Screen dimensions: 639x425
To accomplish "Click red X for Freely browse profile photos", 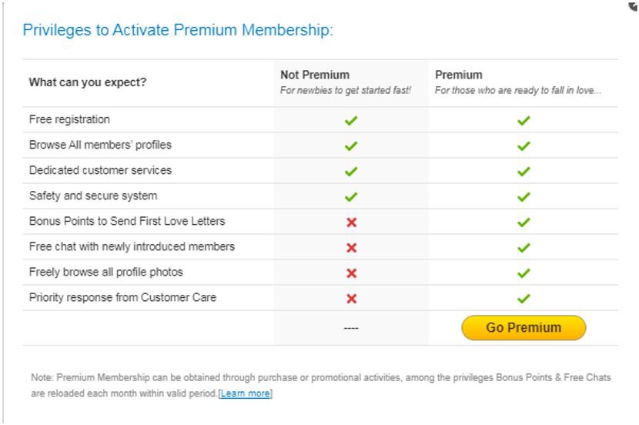I will click(x=351, y=273).
